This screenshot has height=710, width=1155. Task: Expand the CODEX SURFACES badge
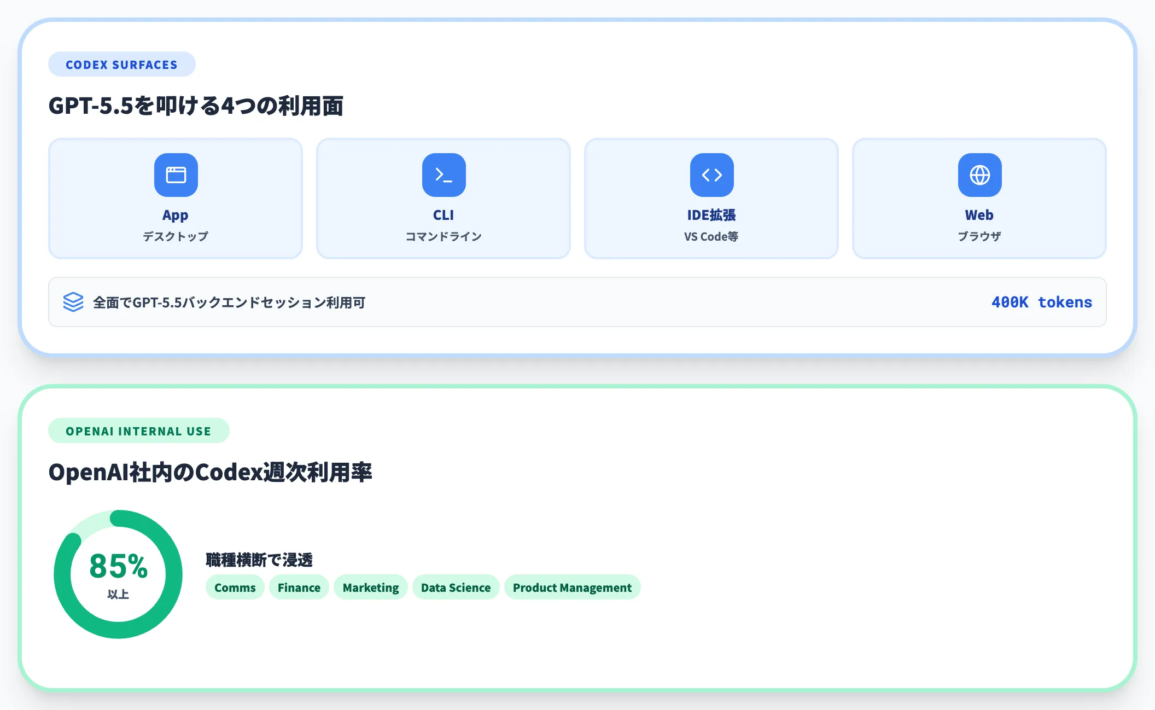click(121, 64)
